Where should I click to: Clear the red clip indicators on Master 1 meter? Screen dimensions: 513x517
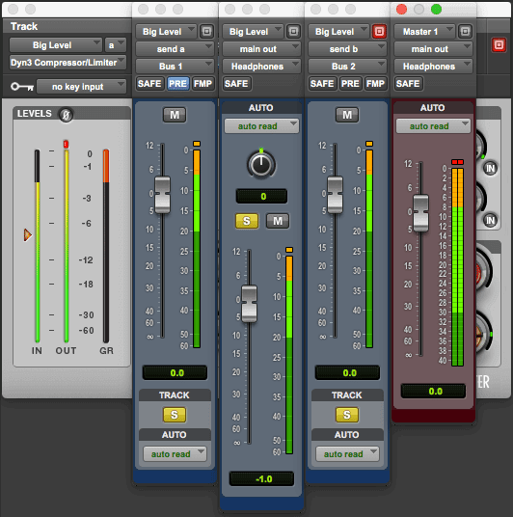[458, 162]
